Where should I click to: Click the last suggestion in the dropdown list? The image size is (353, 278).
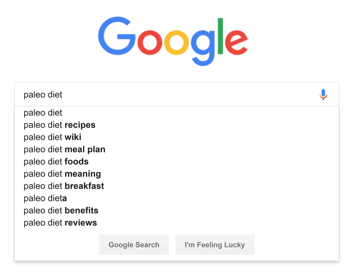60,222
